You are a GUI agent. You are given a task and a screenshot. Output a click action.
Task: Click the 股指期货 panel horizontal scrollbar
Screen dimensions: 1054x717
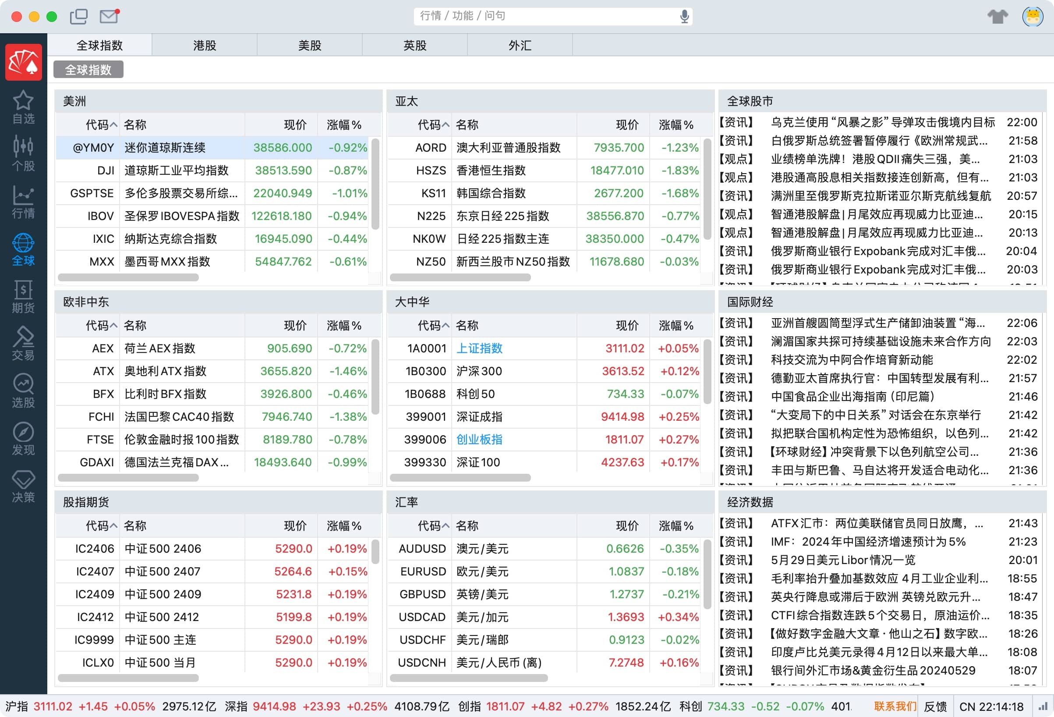[x=128, y=678]
